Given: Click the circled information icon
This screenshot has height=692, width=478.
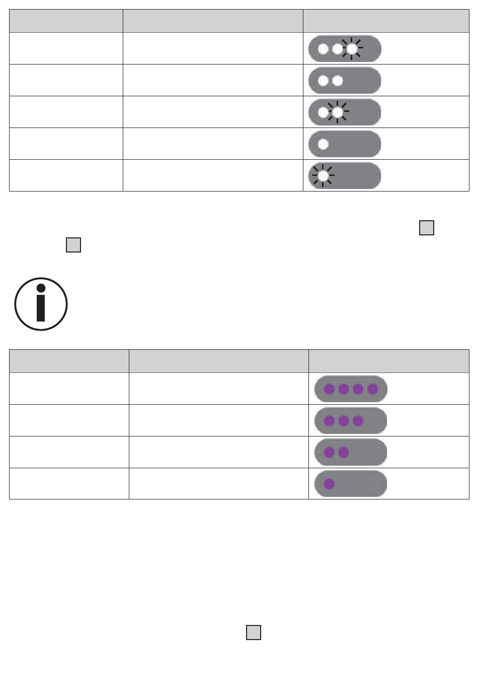Looking at the screenshot, I should [41, 304].
